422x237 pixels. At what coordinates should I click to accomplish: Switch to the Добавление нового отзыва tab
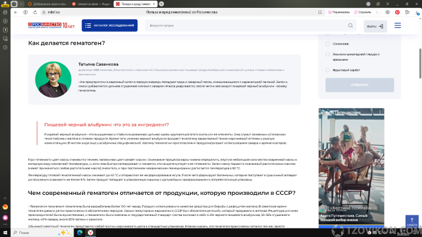point(48,4)
